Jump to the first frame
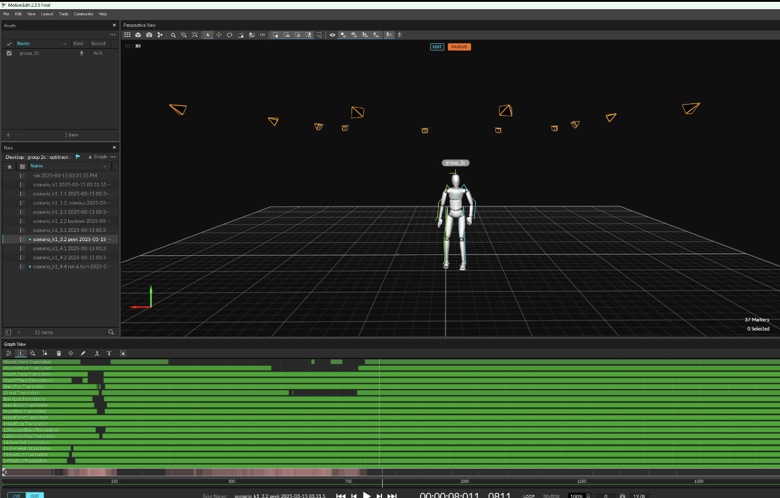The image size is (780, 498). [341, 496]
